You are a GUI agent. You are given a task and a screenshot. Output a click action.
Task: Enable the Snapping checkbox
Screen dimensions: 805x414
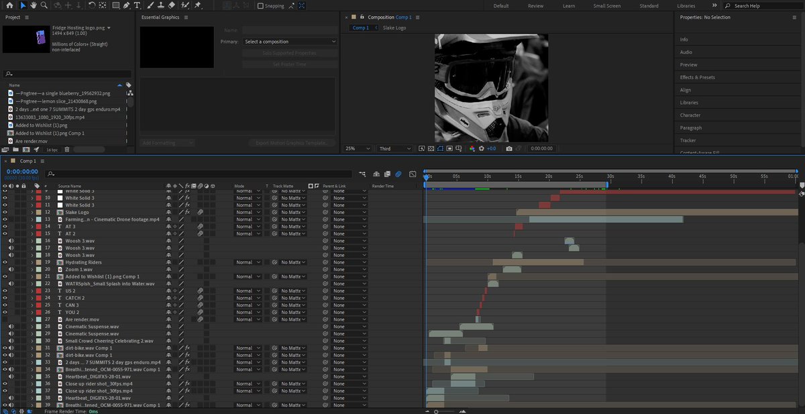click(x=260, y=6)
